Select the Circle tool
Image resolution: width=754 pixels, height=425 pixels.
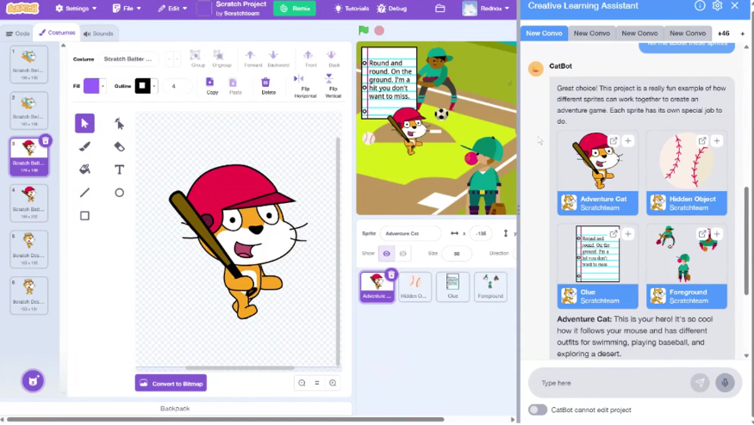(x=119, y=193)
